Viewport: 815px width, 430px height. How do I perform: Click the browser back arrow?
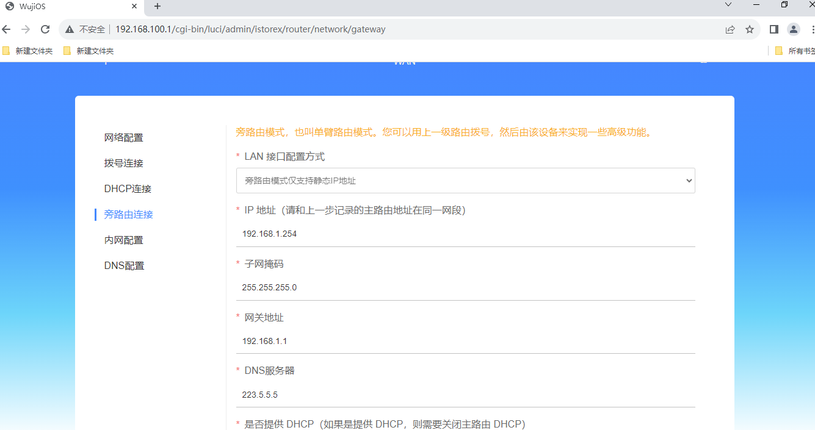(7, 29)
